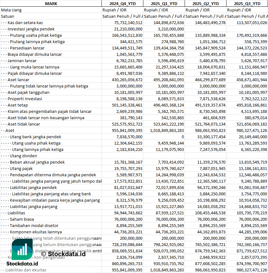Select Aset pajak tangguhan label

(28, 93)
